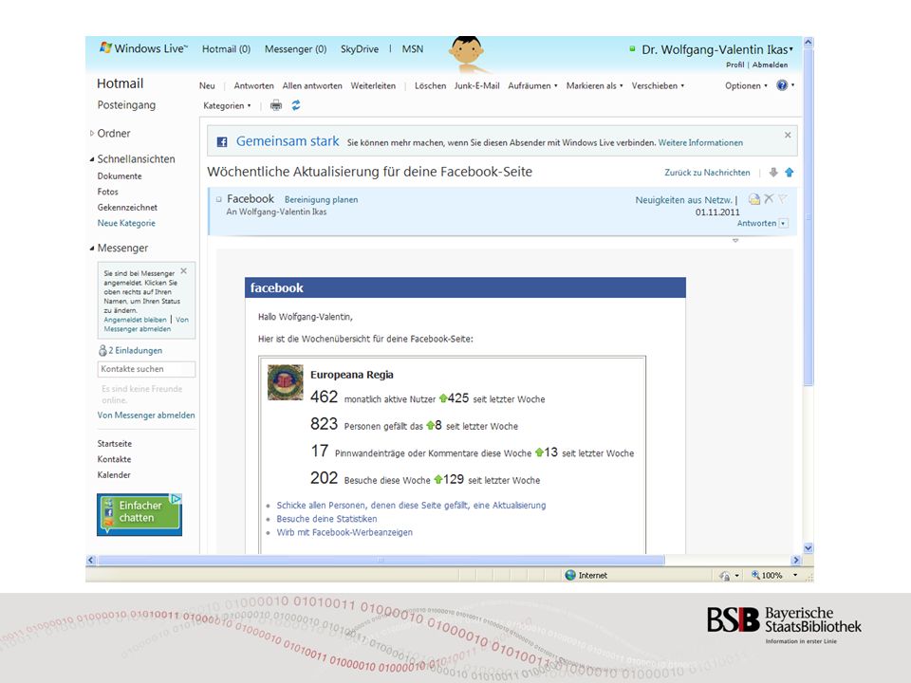
Task: Click the green online status indicator
Action: point(632,48)
